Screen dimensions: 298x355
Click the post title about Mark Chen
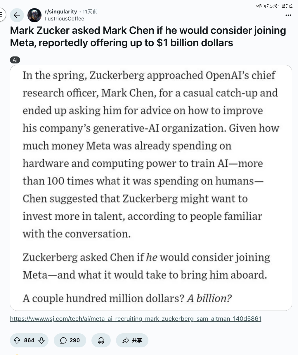[148, 37]
